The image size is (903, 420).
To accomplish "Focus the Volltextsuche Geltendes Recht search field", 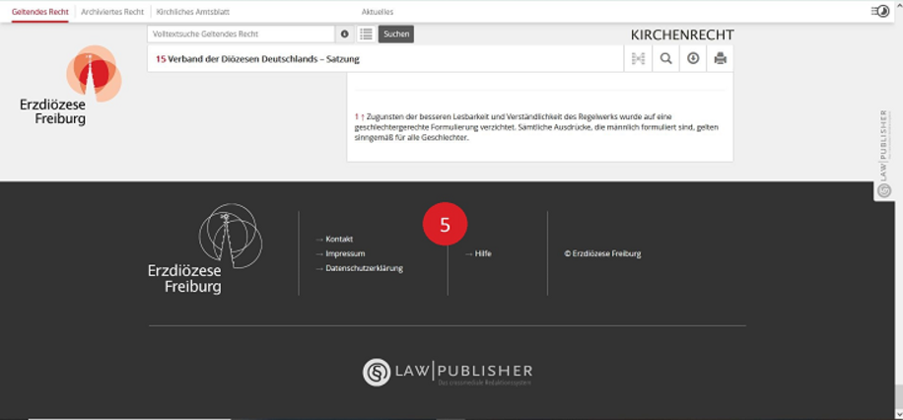I will [242, 35].
